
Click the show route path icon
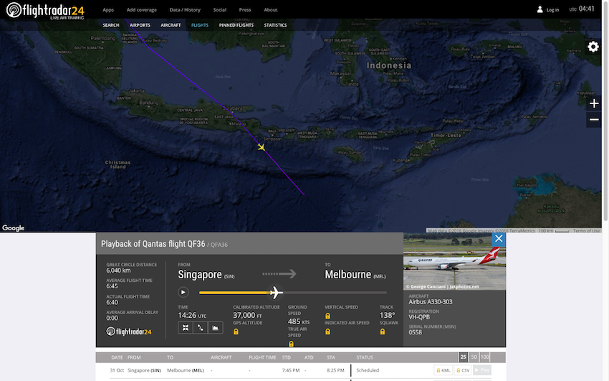click(201, 328)
